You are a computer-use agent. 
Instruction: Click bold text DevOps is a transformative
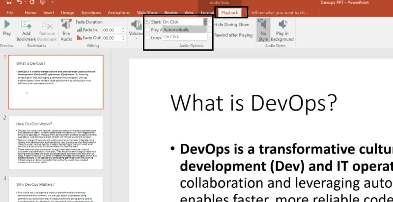pyautogui.click(x=286, y=149)
